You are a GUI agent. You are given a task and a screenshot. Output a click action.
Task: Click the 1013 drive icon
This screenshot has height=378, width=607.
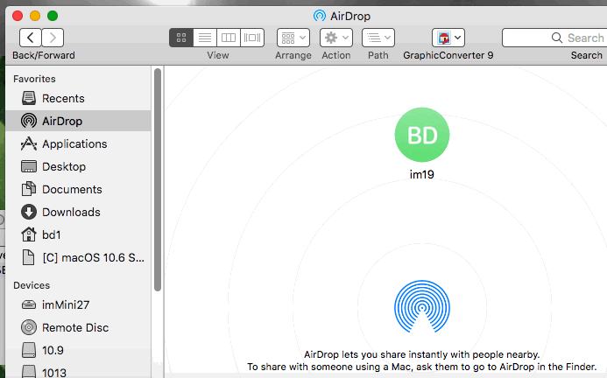coord(29,371)
